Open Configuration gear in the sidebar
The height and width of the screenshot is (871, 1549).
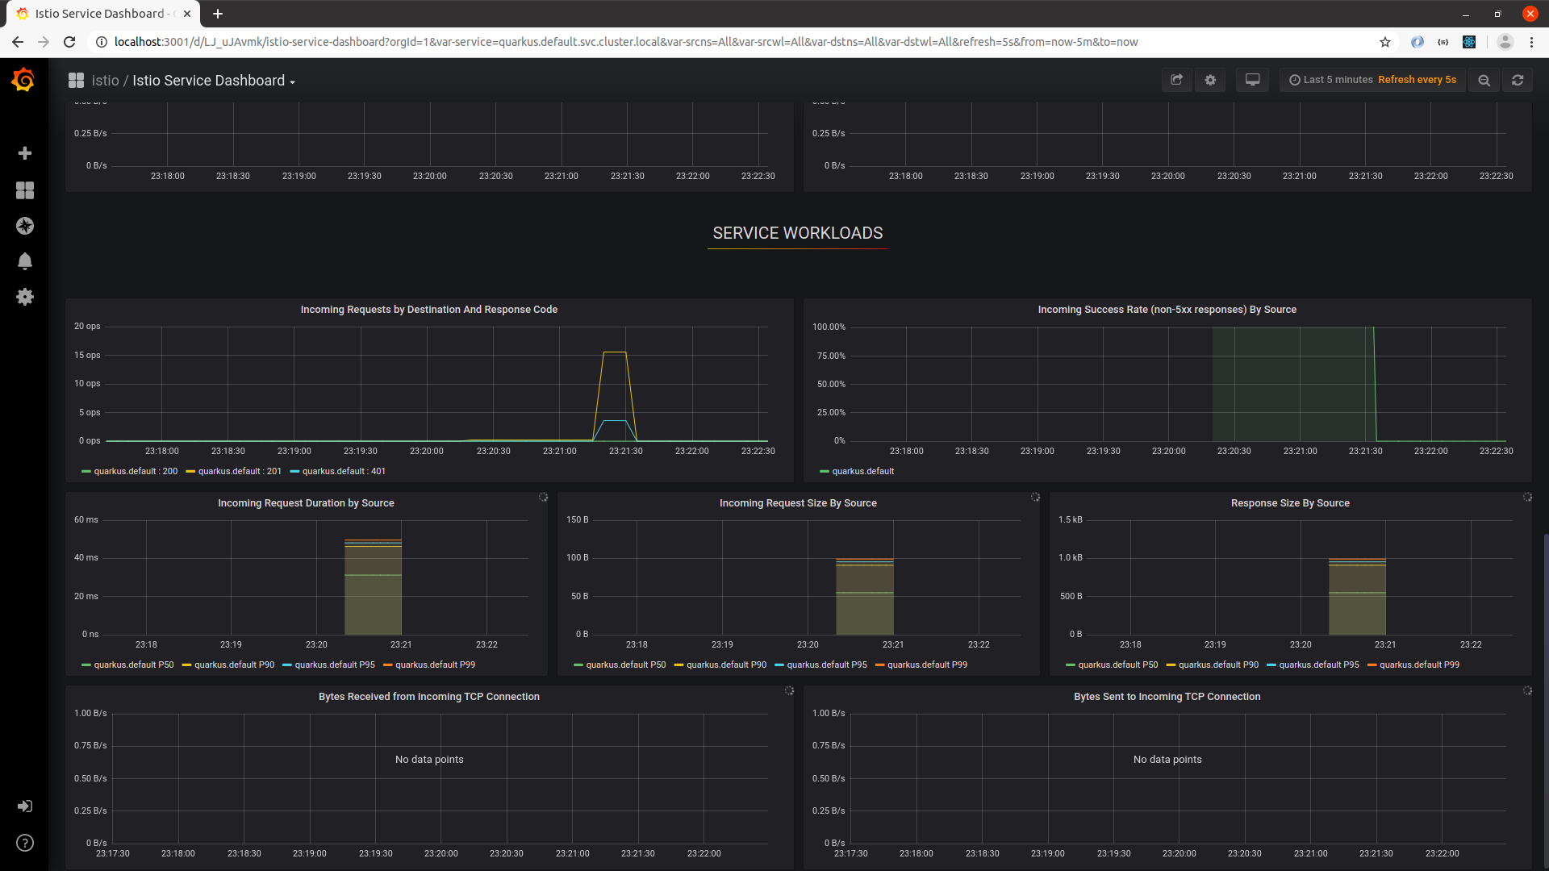[25, 297]
